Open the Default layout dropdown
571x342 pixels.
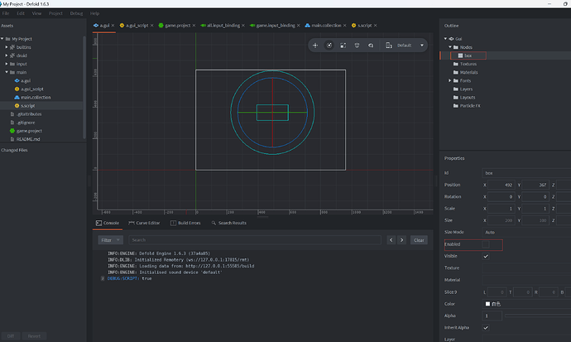[x=410, y=45]
